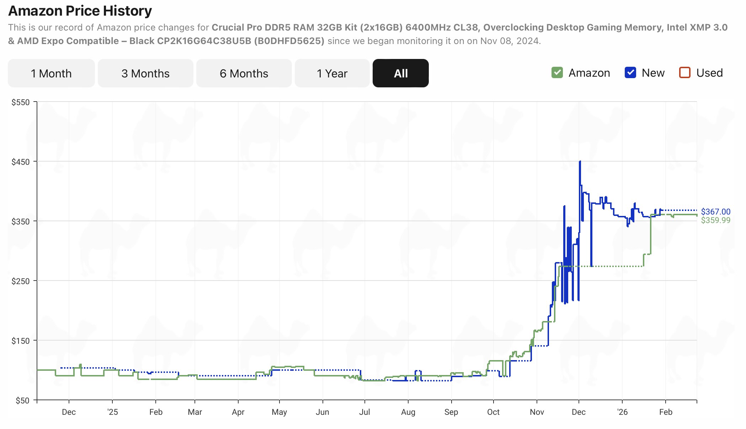746x429 pixels.
Task: Click the $359.99 Amazon price label
Action: tap(715, 220)
